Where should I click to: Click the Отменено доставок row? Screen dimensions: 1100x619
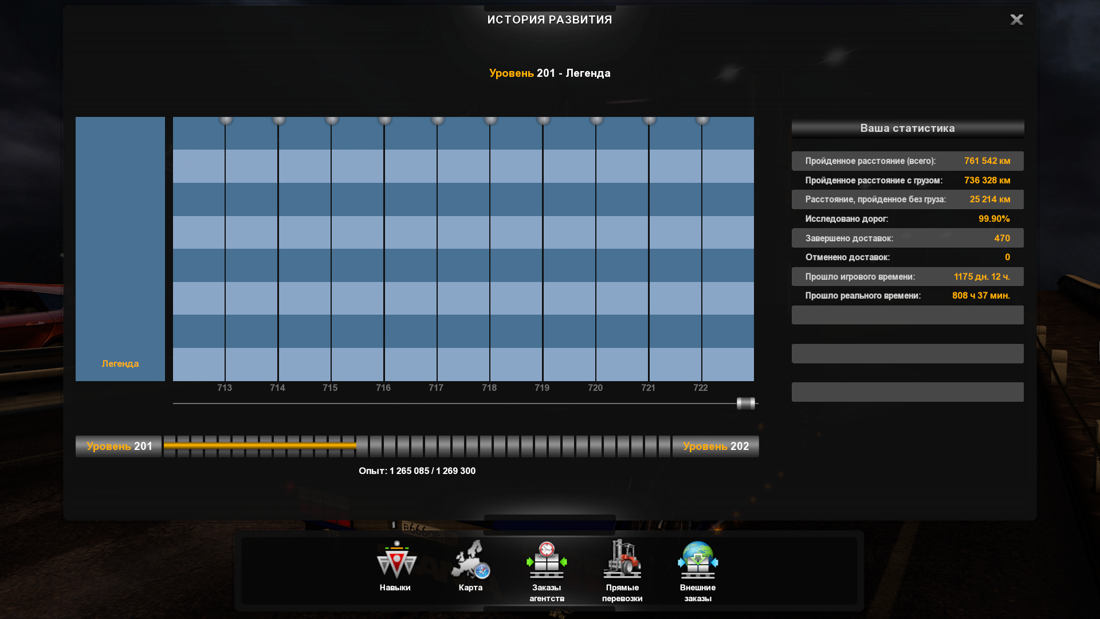tap(907, 257)
